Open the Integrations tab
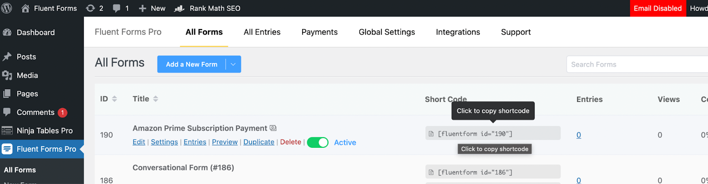 coord(458,32)
